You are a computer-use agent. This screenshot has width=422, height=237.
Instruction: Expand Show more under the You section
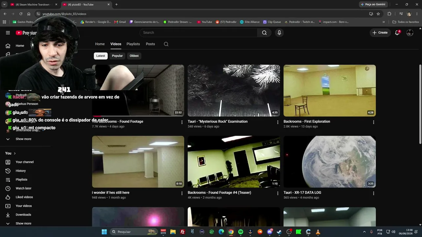click(x=23, y=224)
